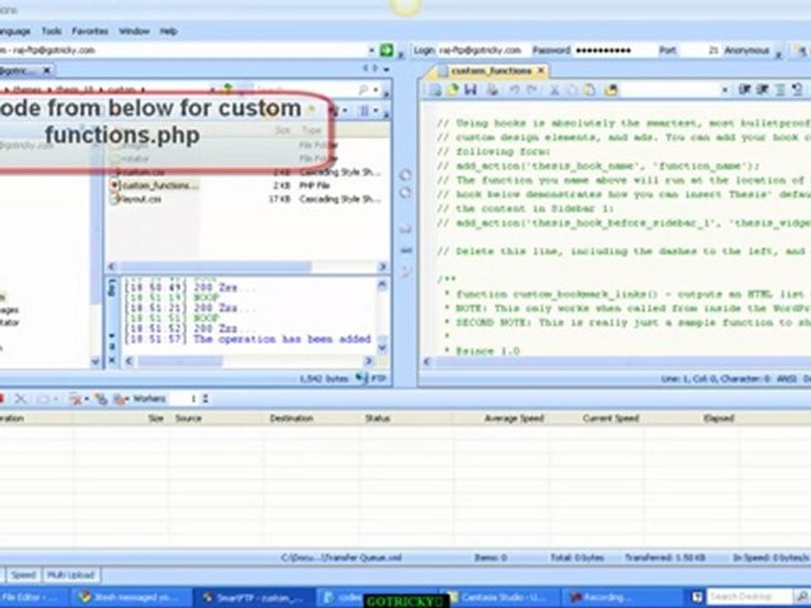The image size is (811, 608).
Task: Sort queue by the Destination column header
Action: [x=291, y=418]
